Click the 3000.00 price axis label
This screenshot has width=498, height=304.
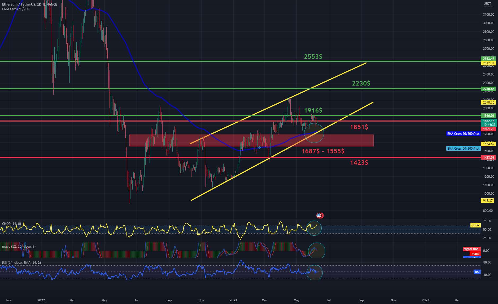489,23
